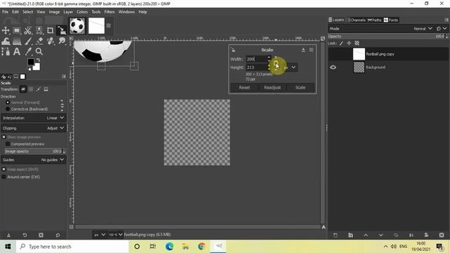Open the File menu
Screen dimensions: 450x253
coord(5,12)
